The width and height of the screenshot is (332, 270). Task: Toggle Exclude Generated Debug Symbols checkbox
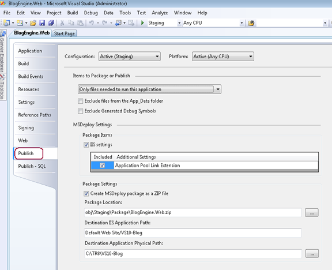[80, 111]
